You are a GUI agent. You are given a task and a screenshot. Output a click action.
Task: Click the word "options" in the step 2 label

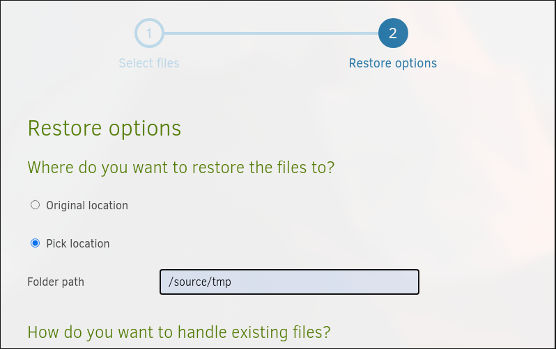click(415, 63)
